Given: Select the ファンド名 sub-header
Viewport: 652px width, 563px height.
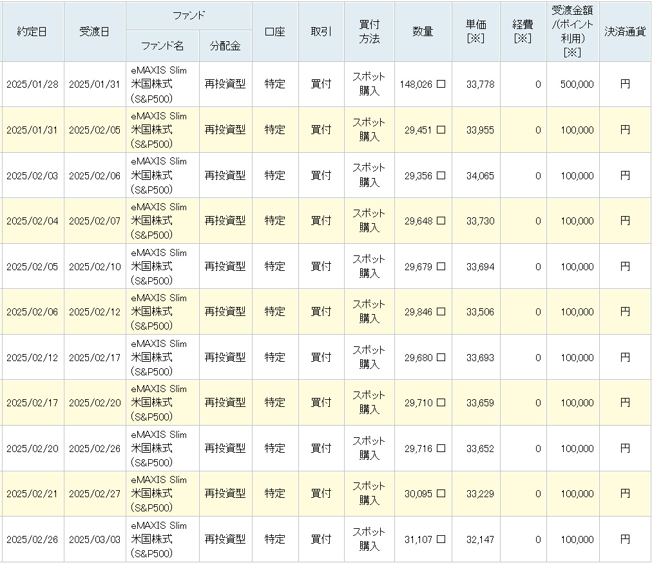Looking at the screenshot, I should [x=162, y=46].
